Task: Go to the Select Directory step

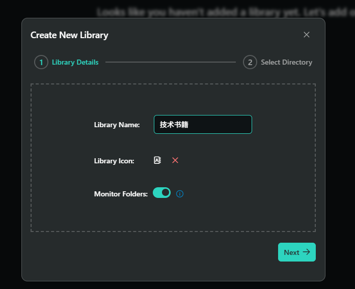Action: point(286,62)
